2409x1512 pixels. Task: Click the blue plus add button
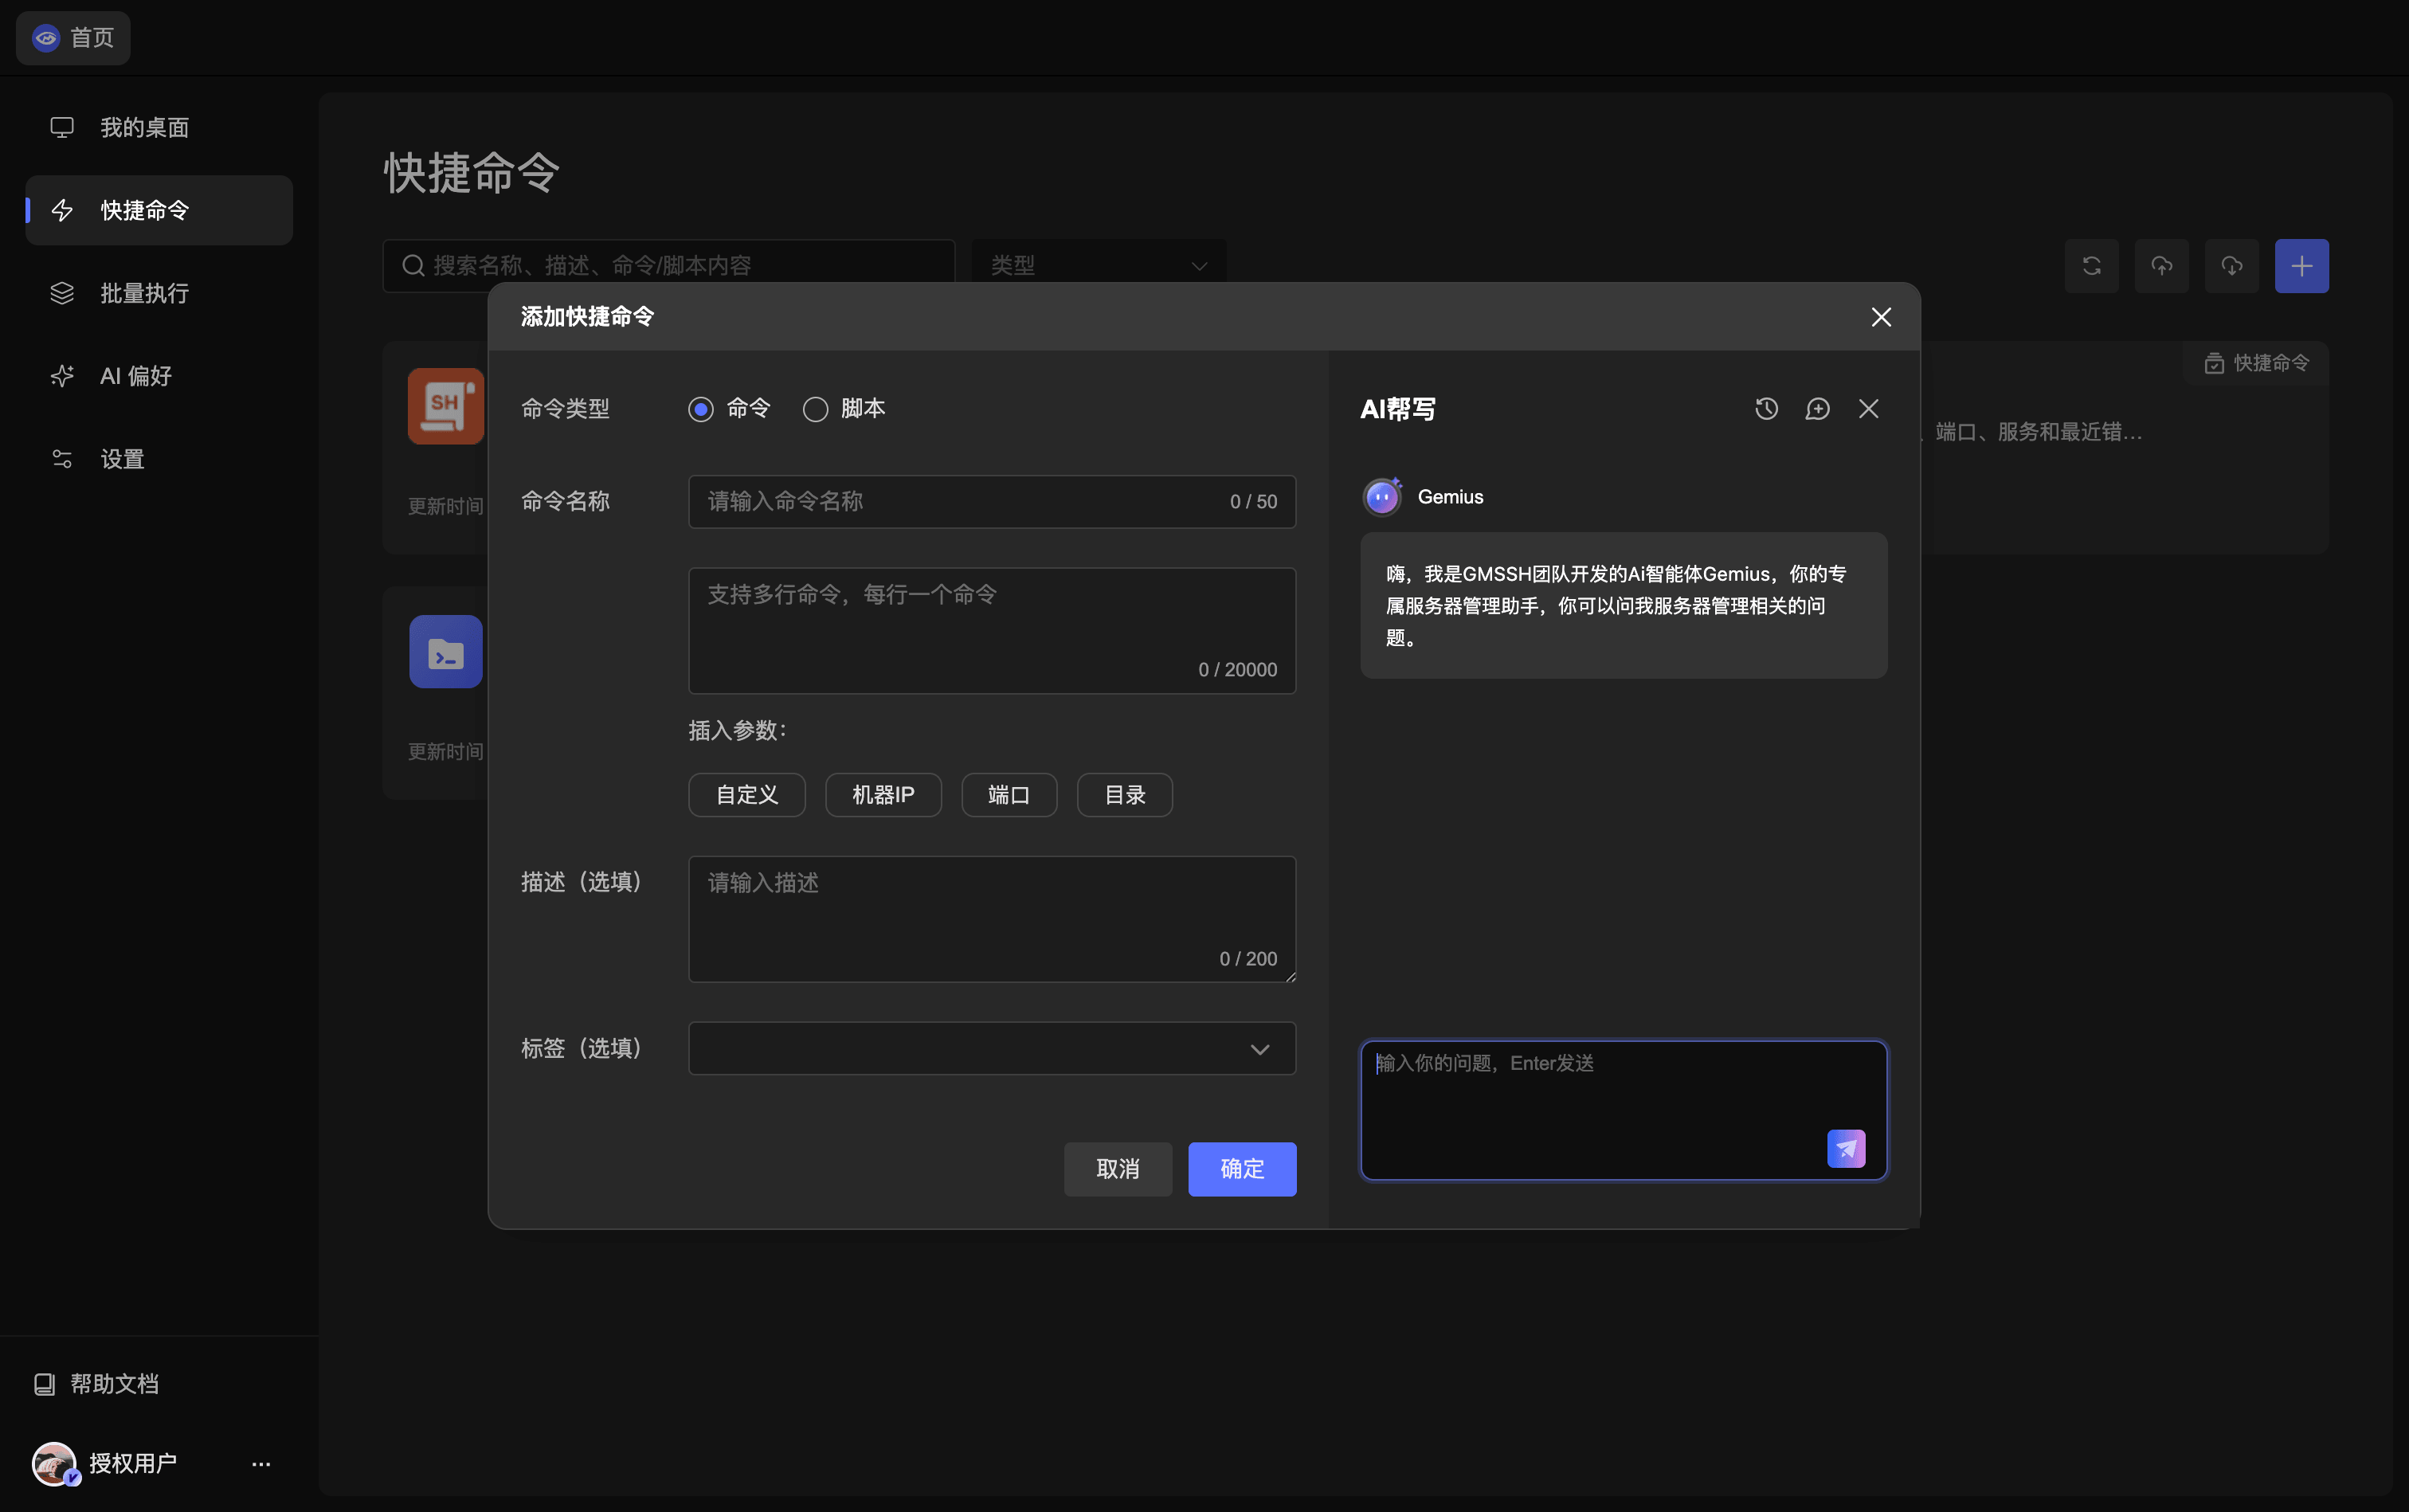click(x=2301, y=266)
